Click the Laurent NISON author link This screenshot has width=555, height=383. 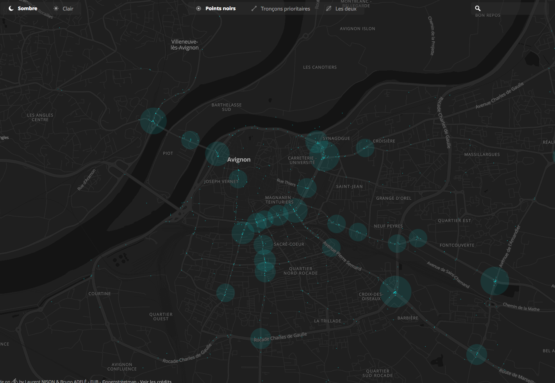click(40, 381)
